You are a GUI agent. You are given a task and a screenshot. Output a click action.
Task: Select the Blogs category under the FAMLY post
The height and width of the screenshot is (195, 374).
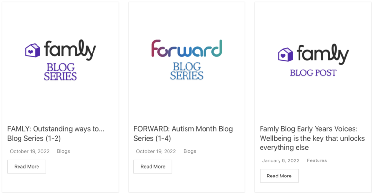coord(63,151)
